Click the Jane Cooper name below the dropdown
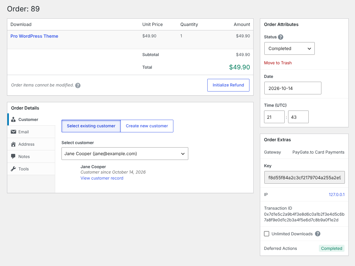This screenshot has width=355, height=266. click(93, 167)
